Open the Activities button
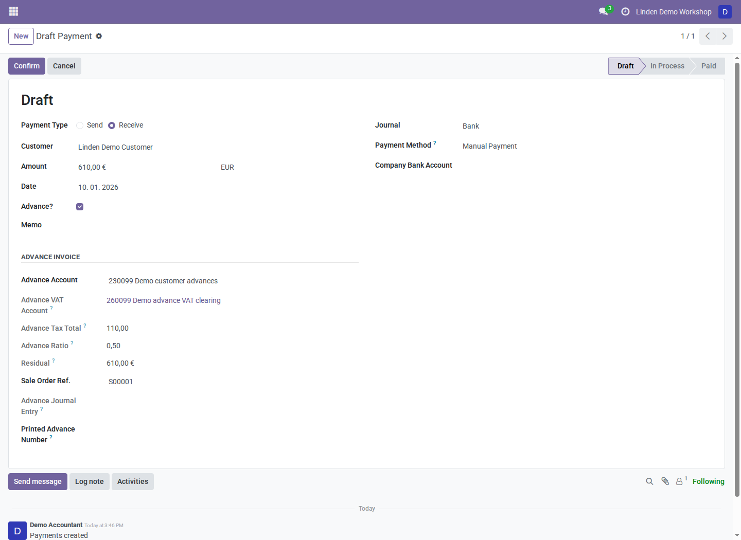Image resolution: width=741 pixels, height=540 pixels. coord(133,481)
